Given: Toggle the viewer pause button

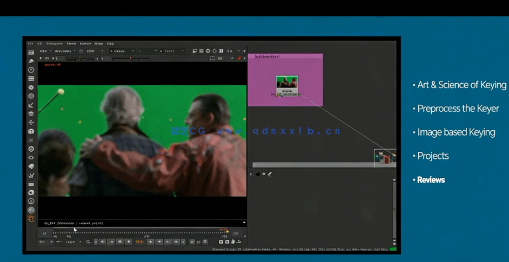Looking at the screenshot, I should click(x=221, y=51).
